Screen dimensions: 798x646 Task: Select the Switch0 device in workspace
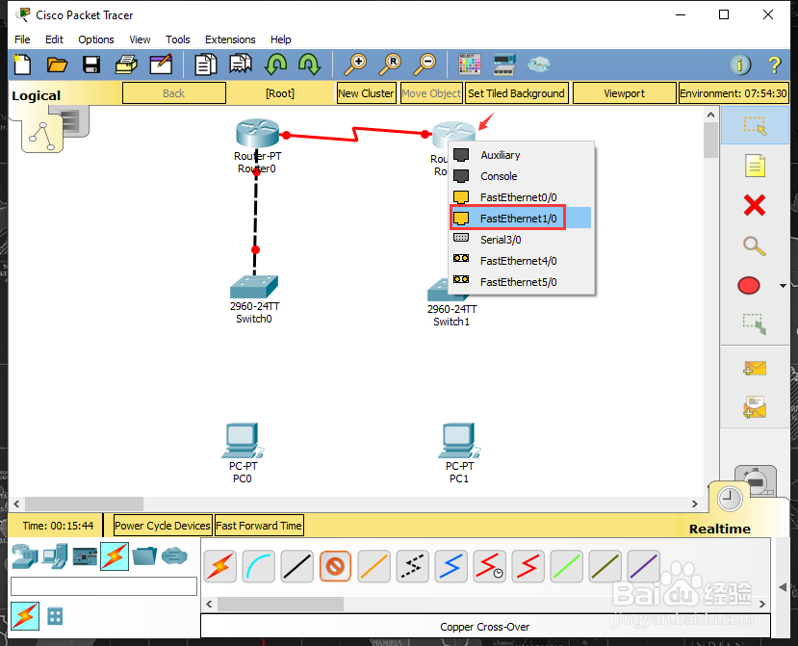pos(254,287)
